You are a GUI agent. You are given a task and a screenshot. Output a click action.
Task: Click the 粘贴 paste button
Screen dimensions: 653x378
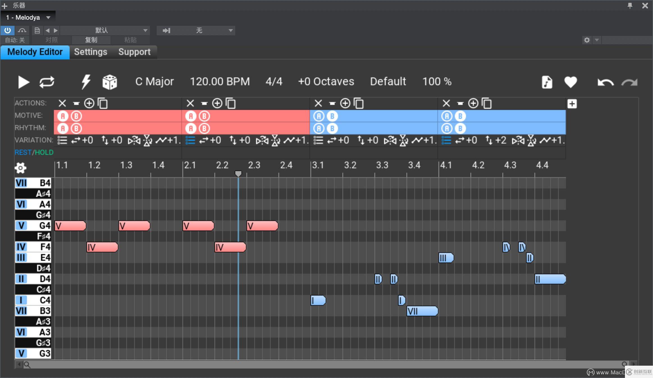click(130, 40)
